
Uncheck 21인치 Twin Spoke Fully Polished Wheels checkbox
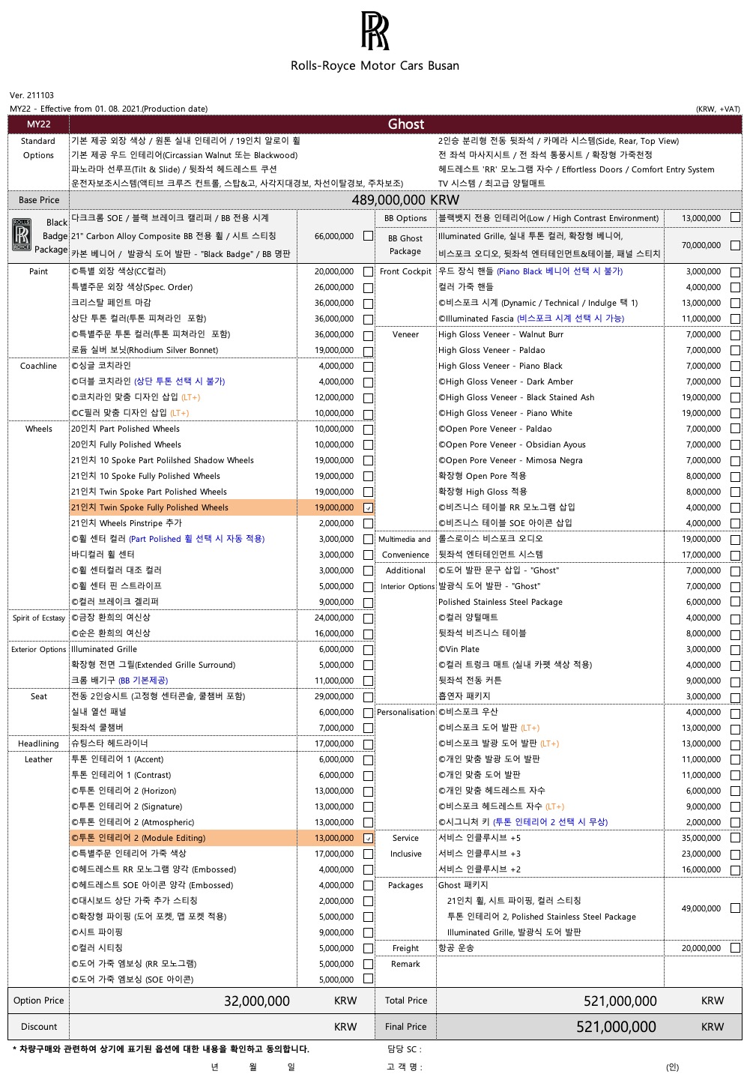pyautogui.click(x=368, y=508)
